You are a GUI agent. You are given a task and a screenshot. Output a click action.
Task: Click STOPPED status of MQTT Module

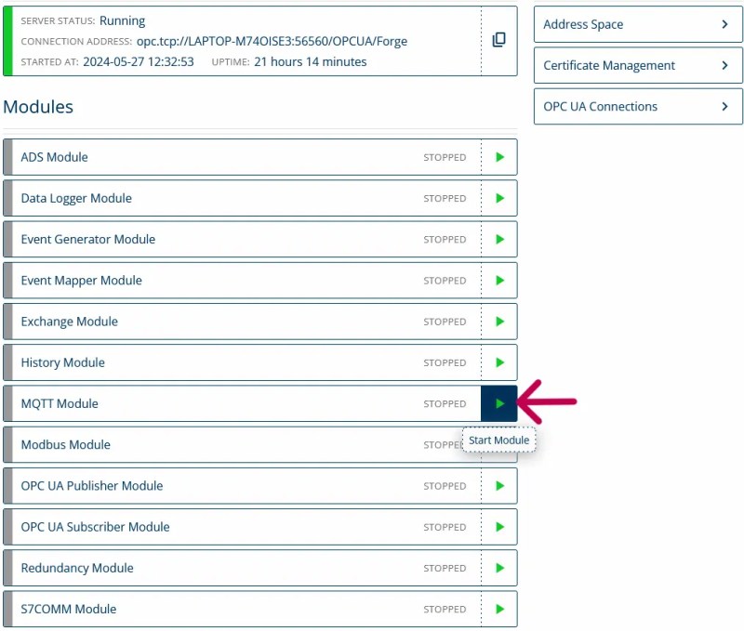tap(445, 404)
